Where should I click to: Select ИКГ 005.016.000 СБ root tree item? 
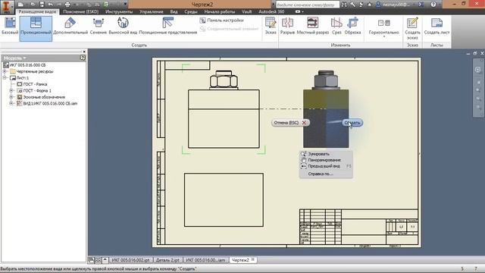(x=27, y=65)
